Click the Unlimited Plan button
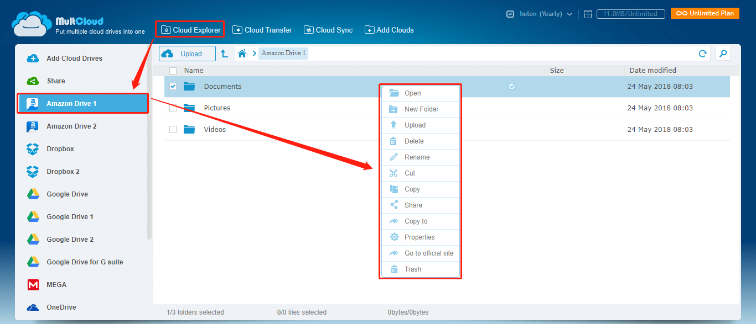Screen dimensions: 756x324 pyautogui.click(x=705, y=13)
